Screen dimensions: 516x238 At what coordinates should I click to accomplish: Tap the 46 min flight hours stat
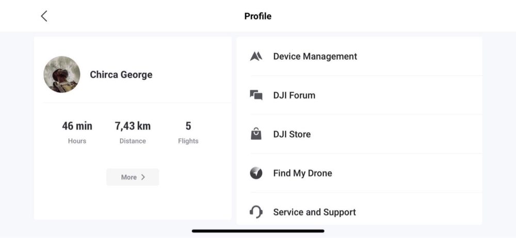[x=77, y=126]
